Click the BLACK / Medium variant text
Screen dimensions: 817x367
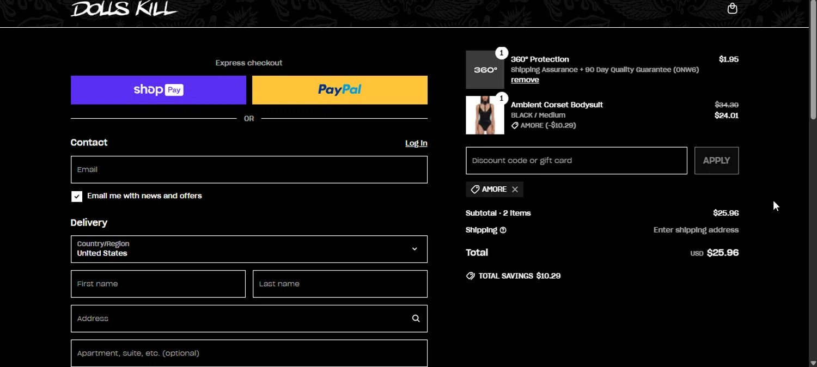[x=538, y=115]
